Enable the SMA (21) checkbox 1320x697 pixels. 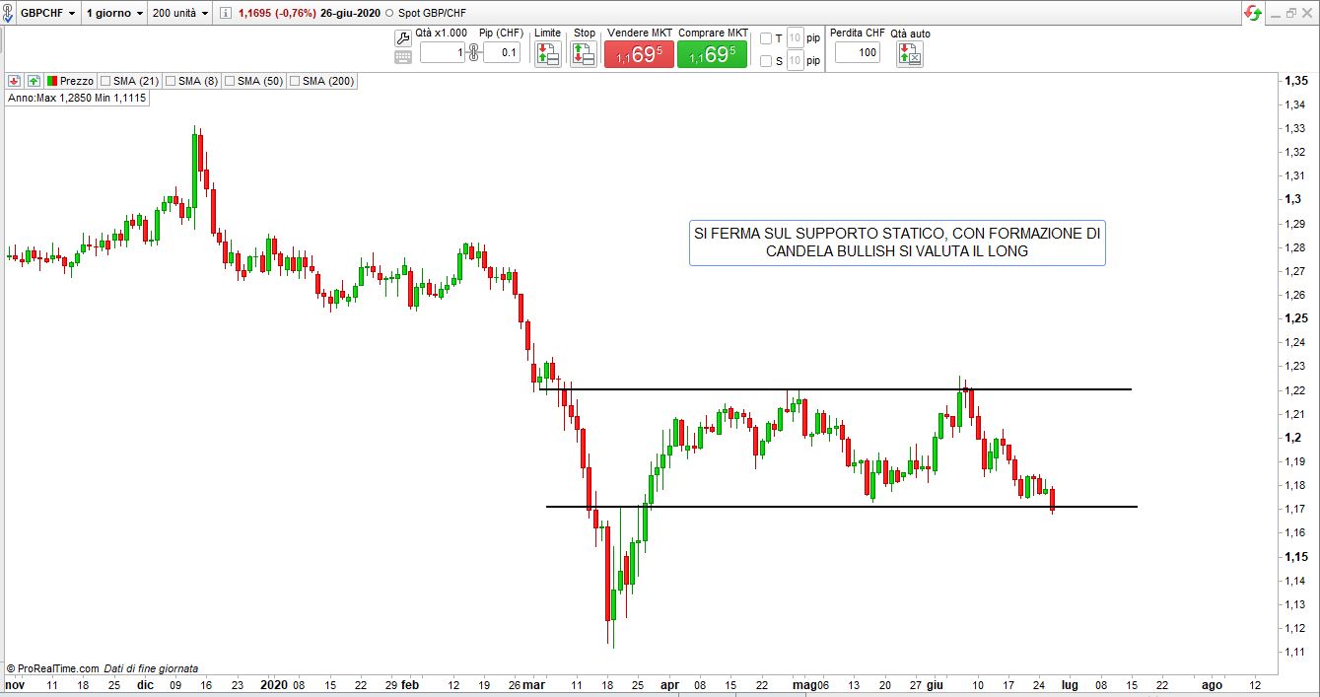tap(105, 81)
